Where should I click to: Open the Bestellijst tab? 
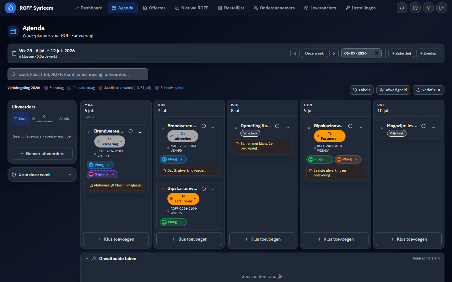click(x=231, y=8)
